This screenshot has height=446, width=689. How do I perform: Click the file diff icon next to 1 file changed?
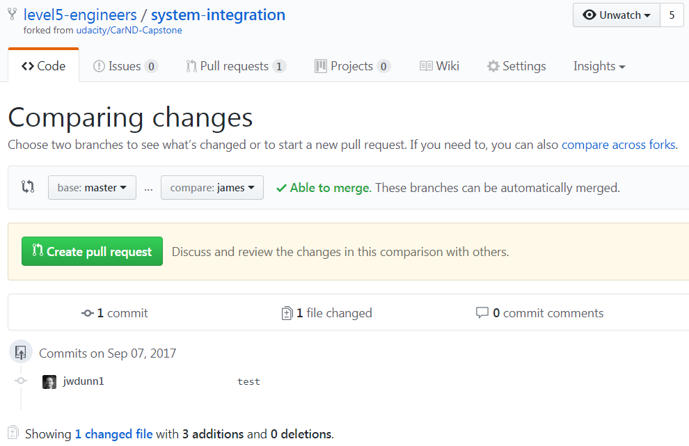(287, 313)
